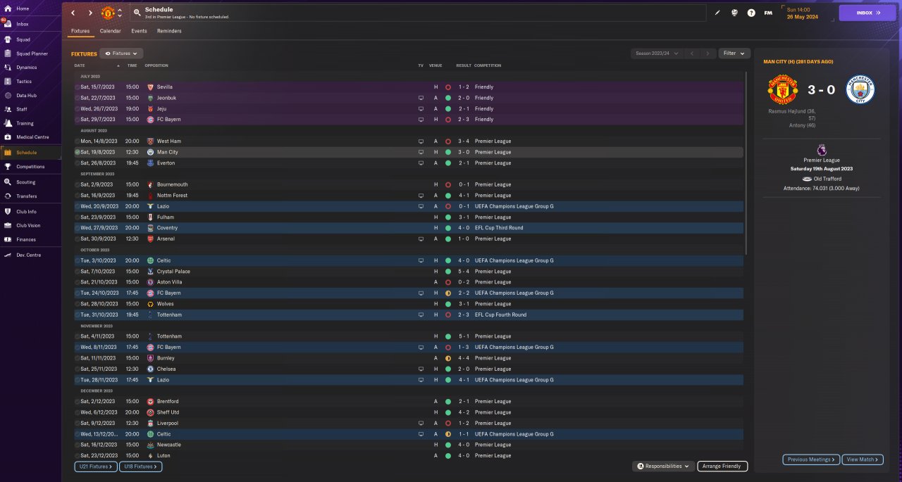Open Tactics from the sidebar
The height and width of the screenshot is (482, 902).
pos(30,82)
